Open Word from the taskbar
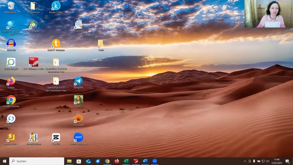The height and width of the screenshot is (165, 293). pyautogui.click(x=145, y=161)
